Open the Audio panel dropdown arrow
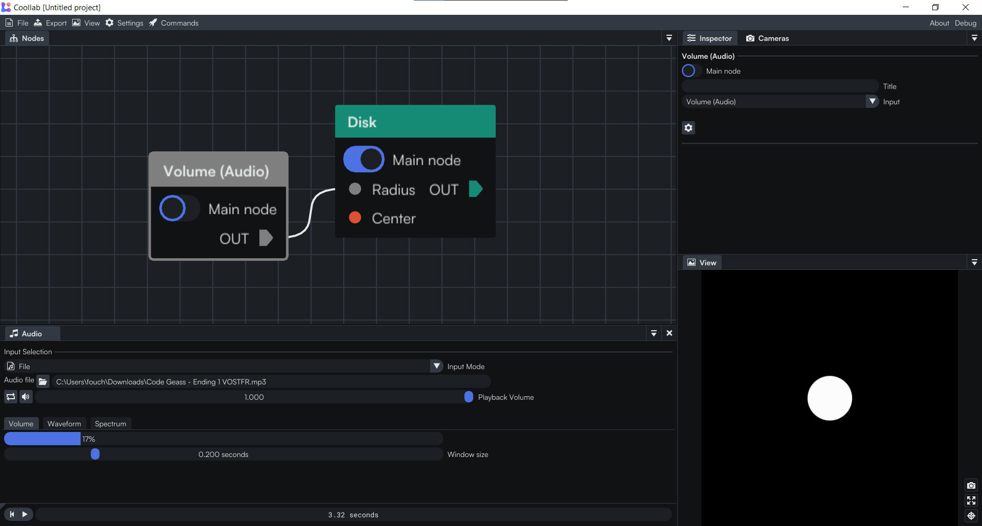This screenshot has width=982, height=526. point(654,333)
